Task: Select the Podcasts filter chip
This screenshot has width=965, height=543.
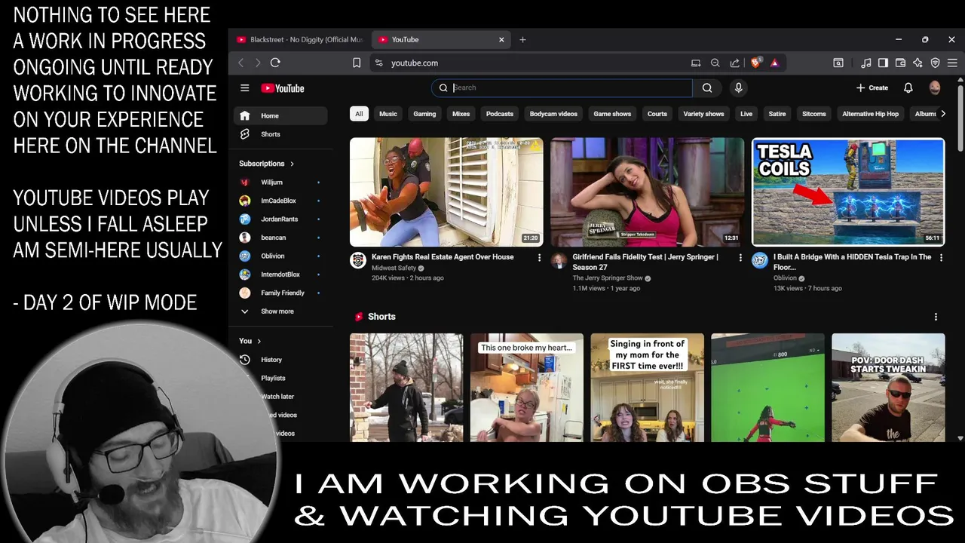Action: 499,114
